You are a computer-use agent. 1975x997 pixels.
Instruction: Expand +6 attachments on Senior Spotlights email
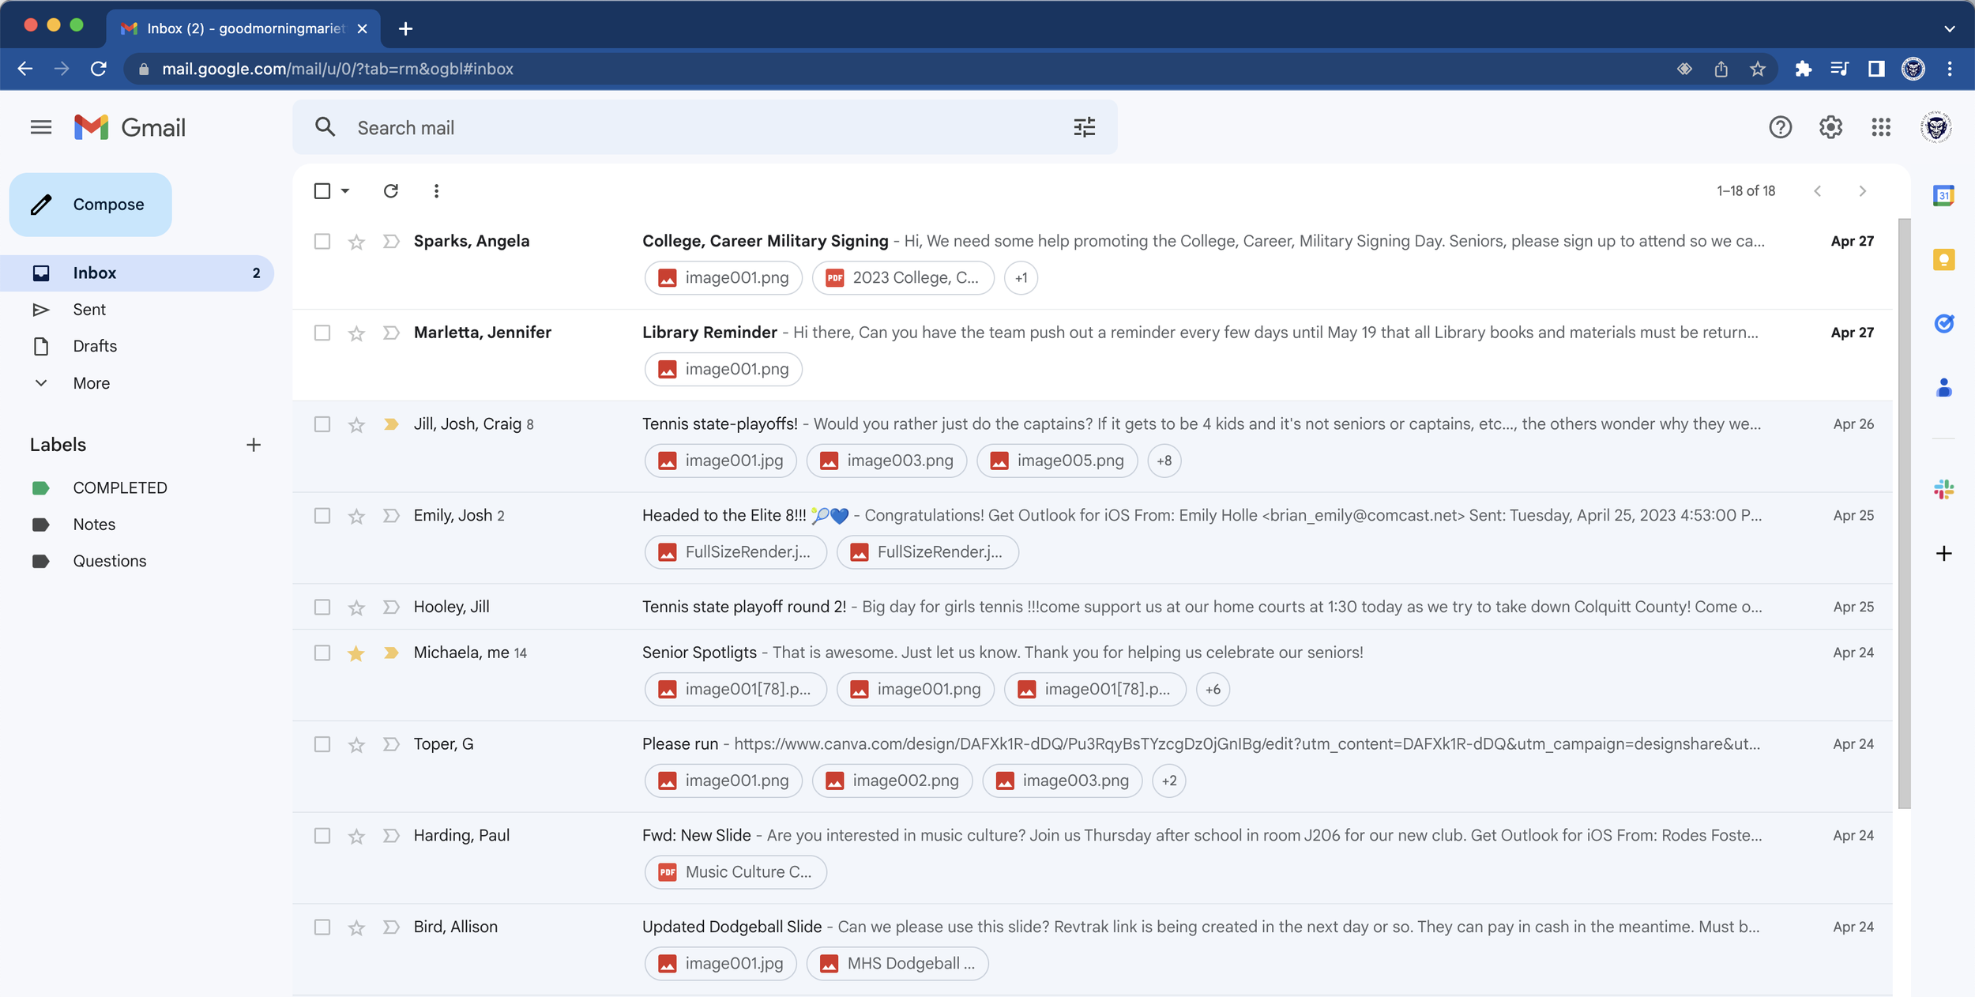click(1213, 689)
